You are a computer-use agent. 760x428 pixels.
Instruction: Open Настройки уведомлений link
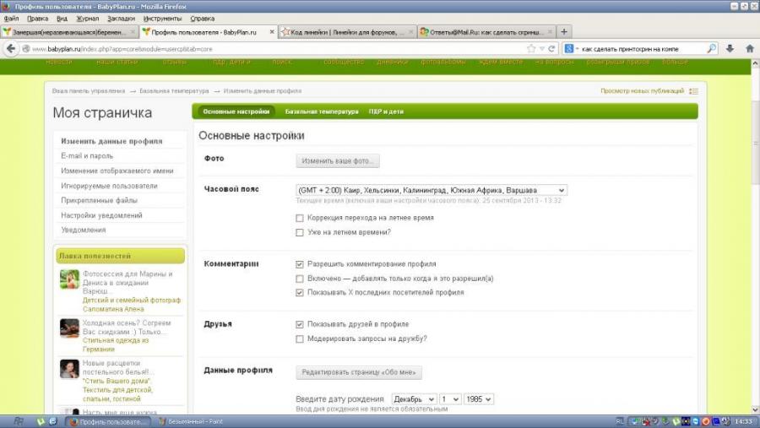coord(101,216)
